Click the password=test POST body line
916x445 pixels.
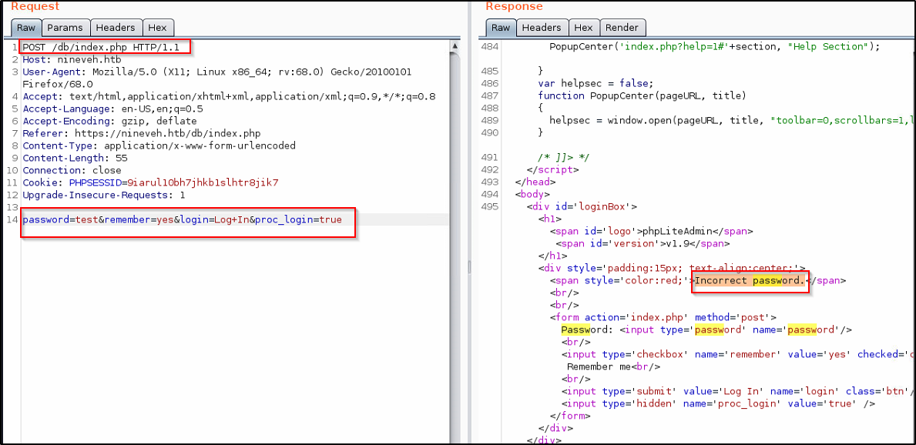(183, 220)
